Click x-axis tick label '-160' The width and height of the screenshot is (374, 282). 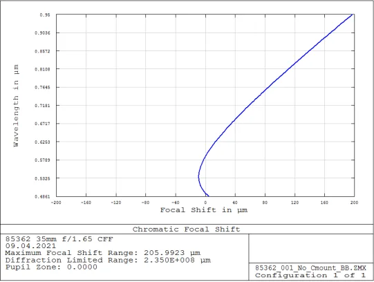[x=86, y=203]
